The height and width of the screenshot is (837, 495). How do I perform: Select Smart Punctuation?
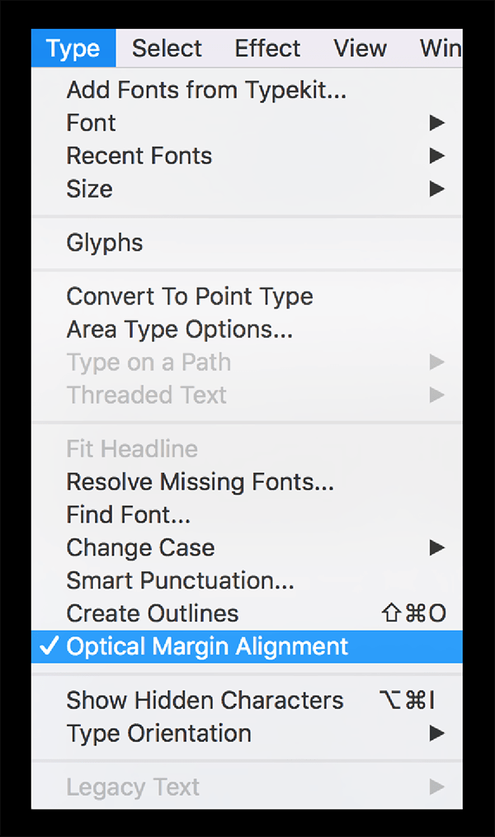[180, 580]
